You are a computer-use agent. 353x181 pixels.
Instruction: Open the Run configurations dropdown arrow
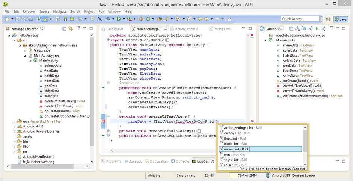124,19
